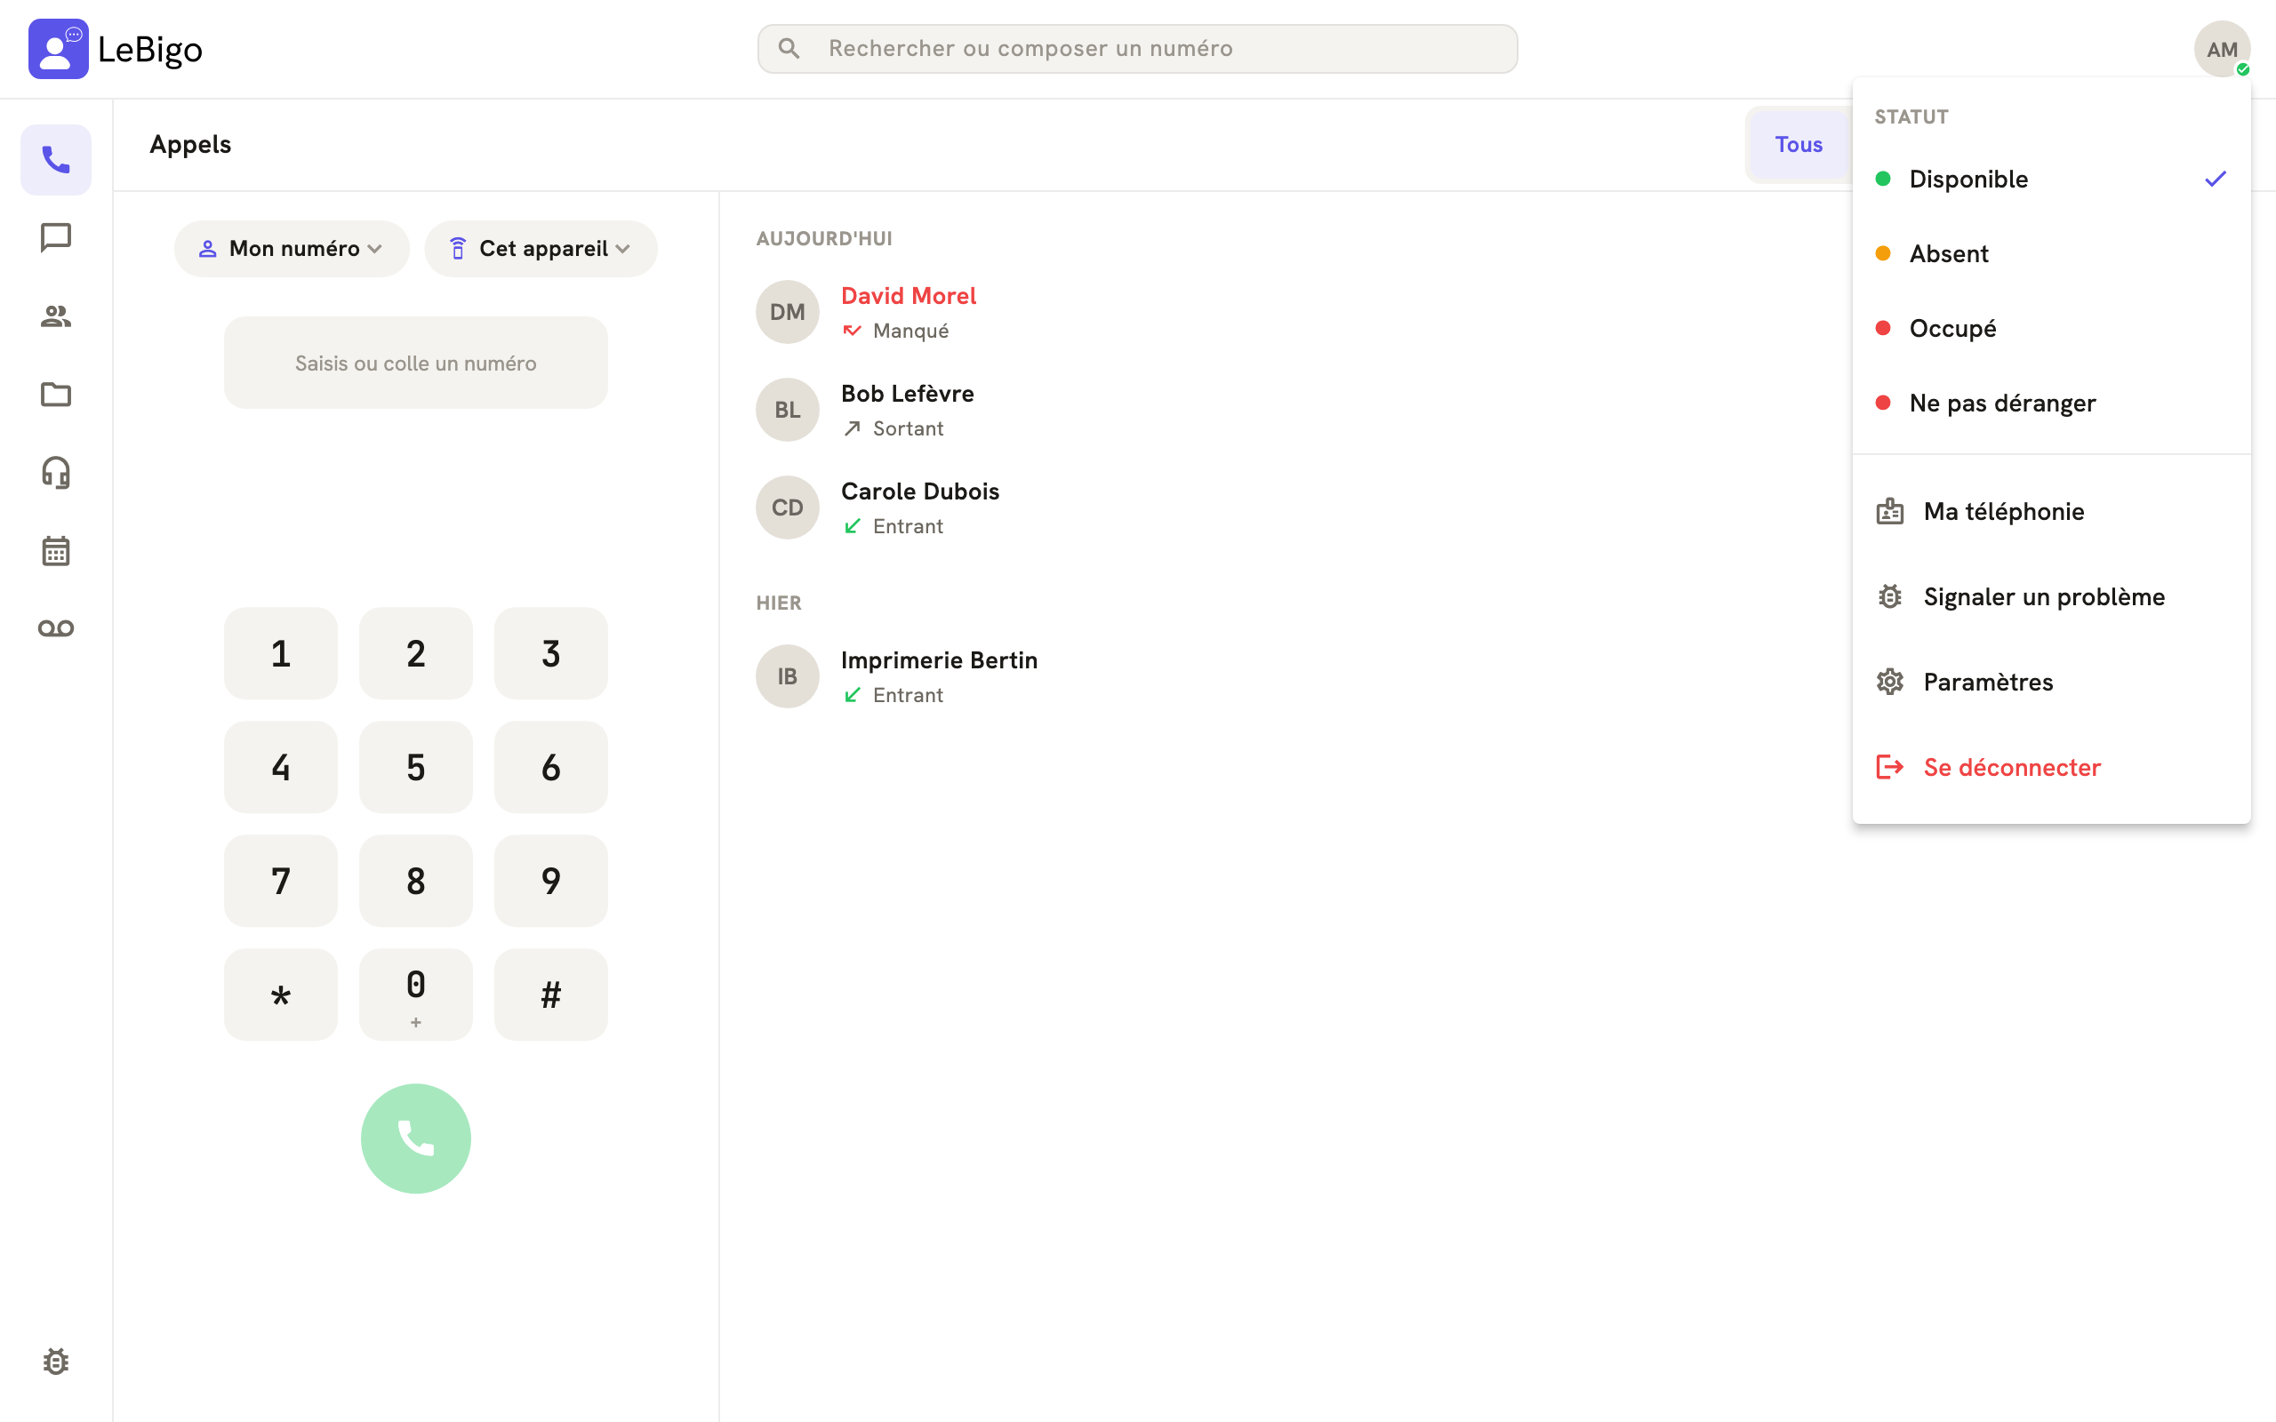Screen dimensions: 2276x1422
Task: Click the green call button
Action: coord(416,1138)
